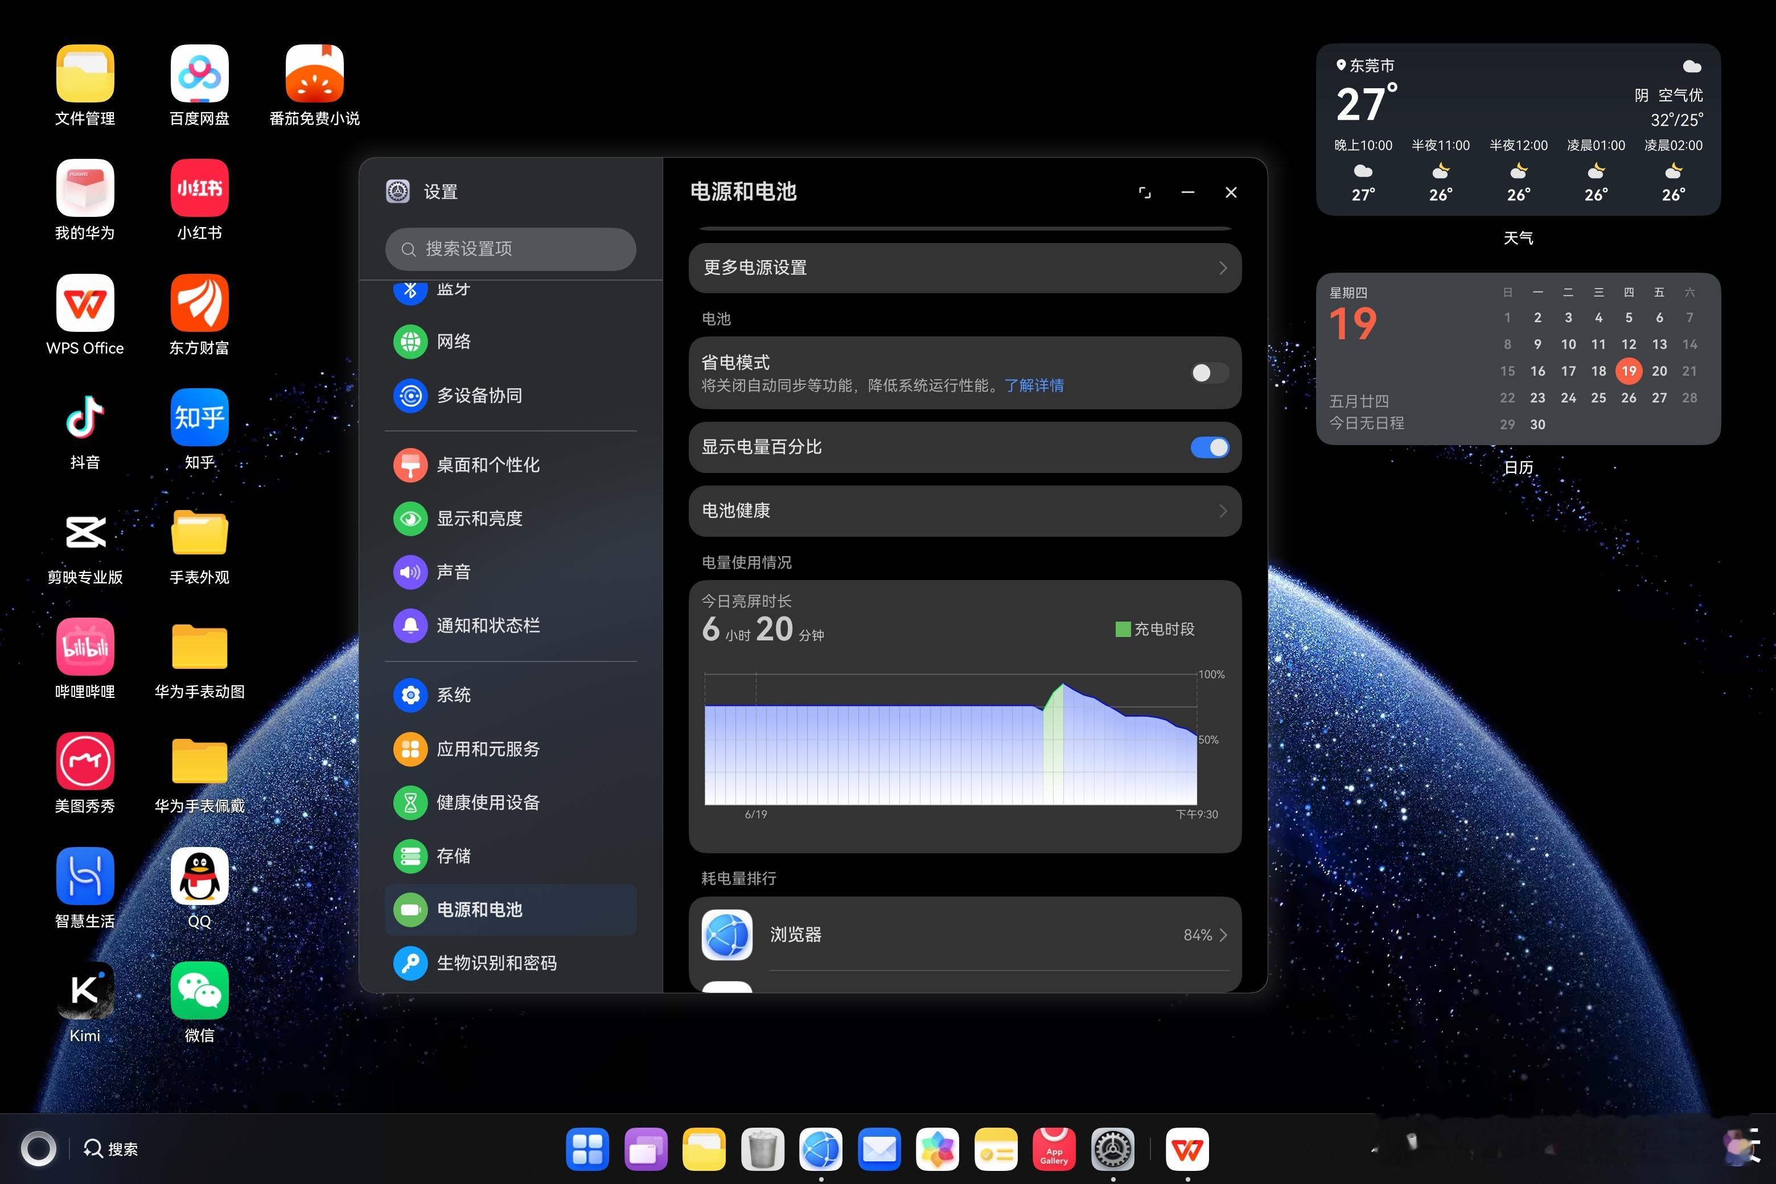Open 通知和状态栏 settings section

pos(511,626)
